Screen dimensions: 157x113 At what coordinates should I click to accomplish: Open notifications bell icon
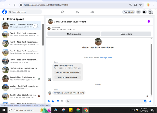coord(144,12)
